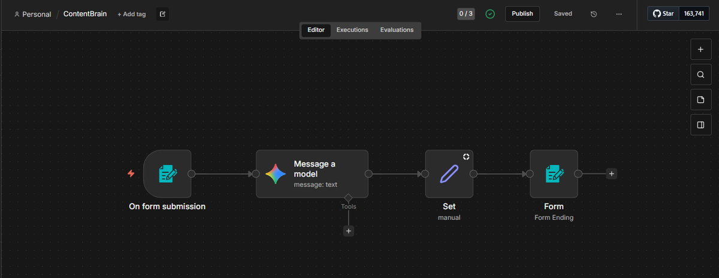Go to the Personal project breadcrumb
The height and width of the screenshot is (278, 719).
coord(32,14)
